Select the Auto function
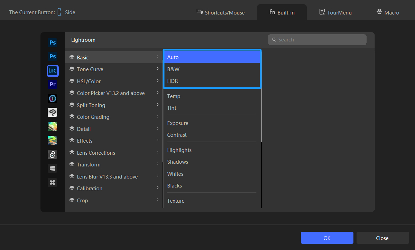Screen dimensions: 415x250 click(x=212, y=57)
